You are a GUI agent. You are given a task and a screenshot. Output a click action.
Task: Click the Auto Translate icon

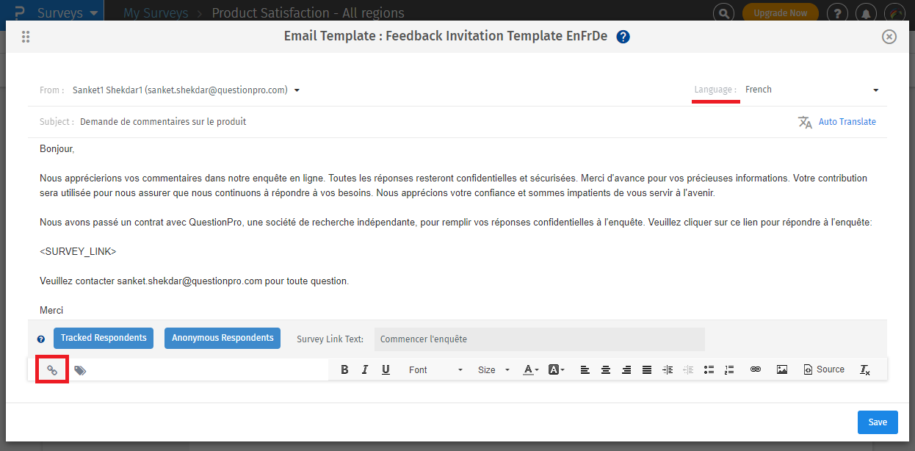tap(805, 122)
